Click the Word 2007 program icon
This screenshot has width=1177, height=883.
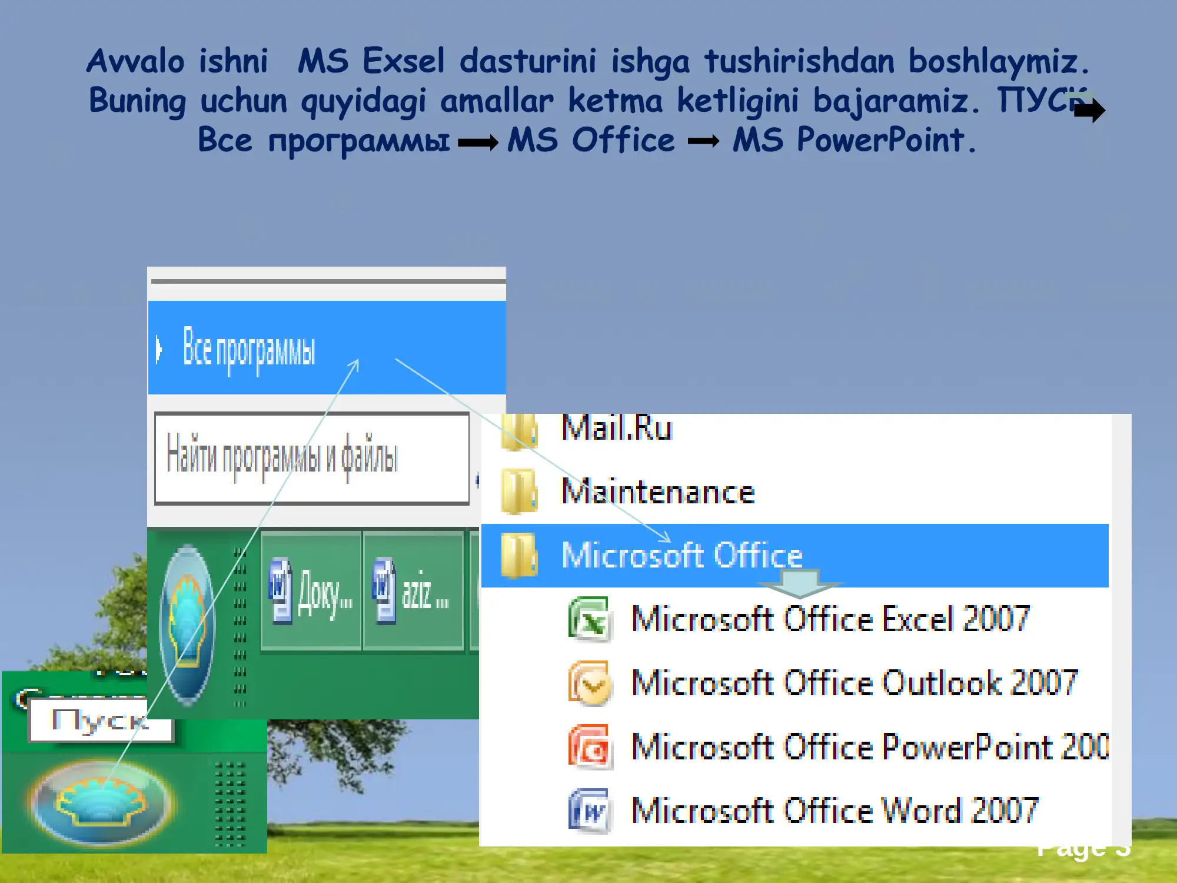[x=590, y=811]
